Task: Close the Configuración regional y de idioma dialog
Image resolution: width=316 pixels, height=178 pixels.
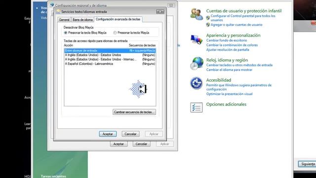Action: [171, 5]
